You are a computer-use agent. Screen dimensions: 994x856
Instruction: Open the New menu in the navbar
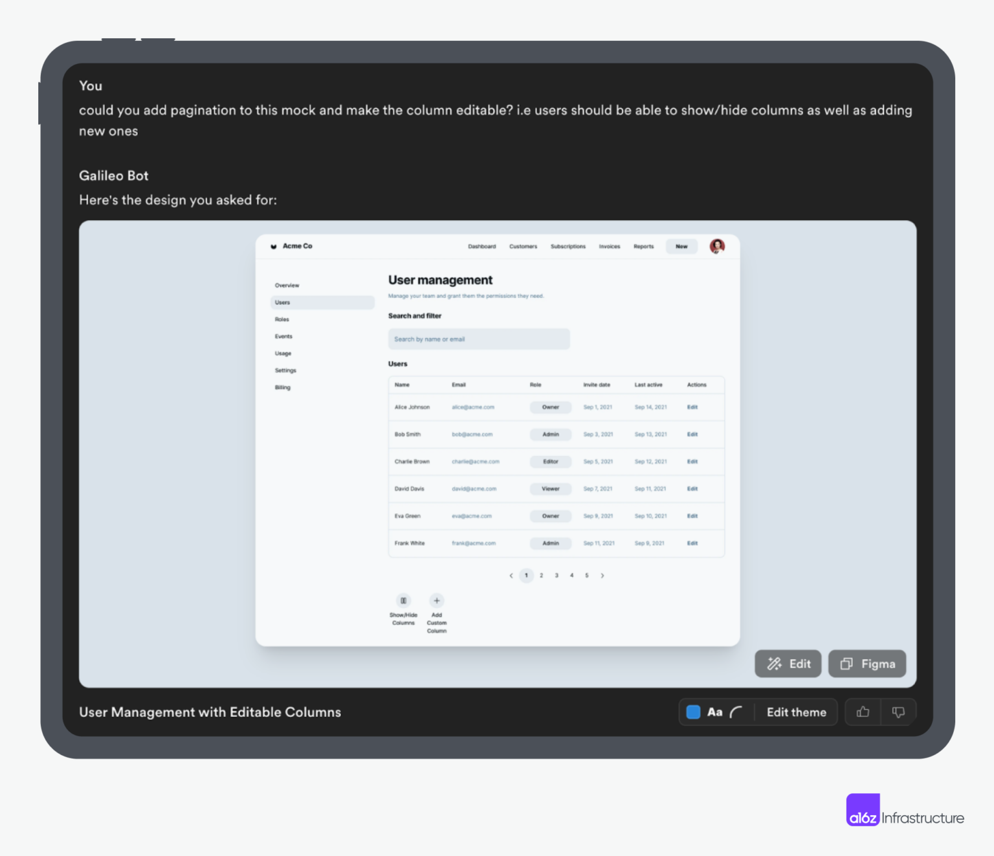pos(681,246)
